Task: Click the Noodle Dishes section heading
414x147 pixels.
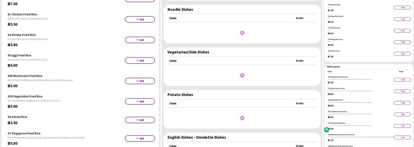Action: (180, 9)
